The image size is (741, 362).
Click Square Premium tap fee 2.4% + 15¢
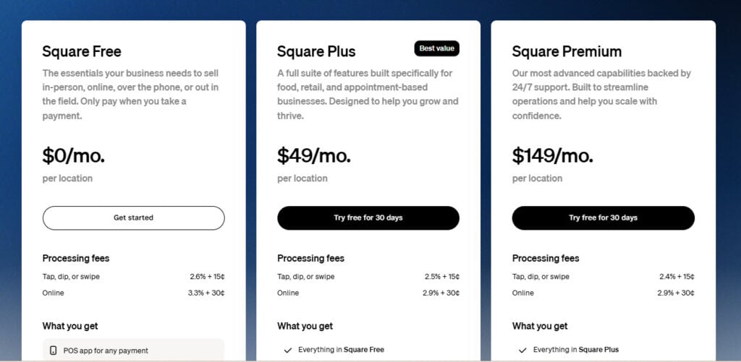pyautogui.click(x=677, y=277)
